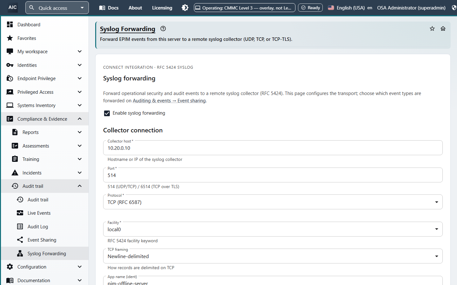This screenshot has height=285, width=457.
Task: Click the Syslog Forwarding page title link
Action: pyautogui.click(x=128, y=29)
